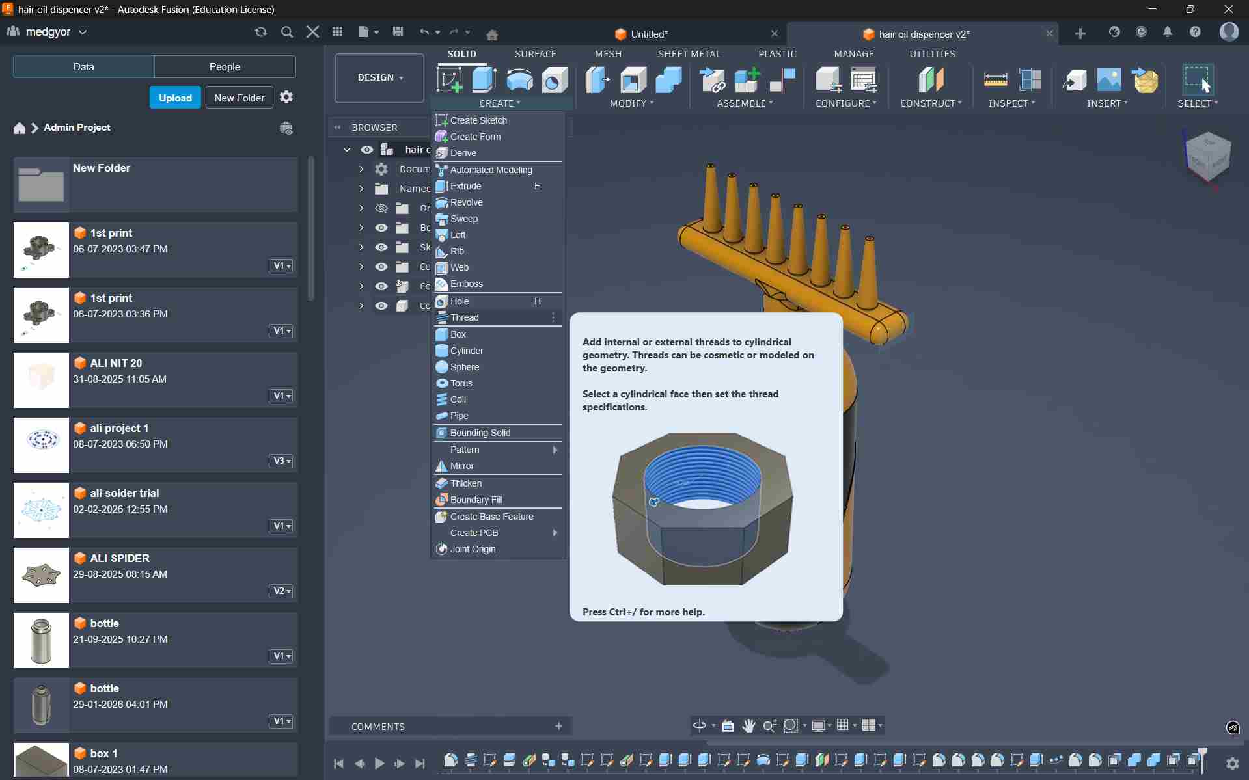
Task: Select the Revolve tool in the toolbar
Action: click(x=519, y=80)
